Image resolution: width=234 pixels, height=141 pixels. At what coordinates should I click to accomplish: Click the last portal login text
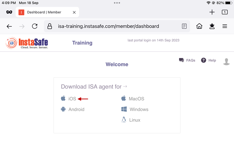[x=153, y=40]
